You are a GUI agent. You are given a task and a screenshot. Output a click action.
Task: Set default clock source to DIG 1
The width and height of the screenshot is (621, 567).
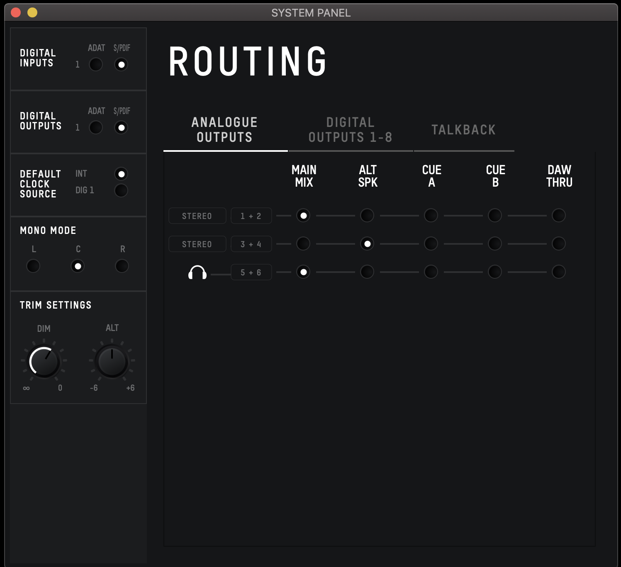tap(121, 190)
